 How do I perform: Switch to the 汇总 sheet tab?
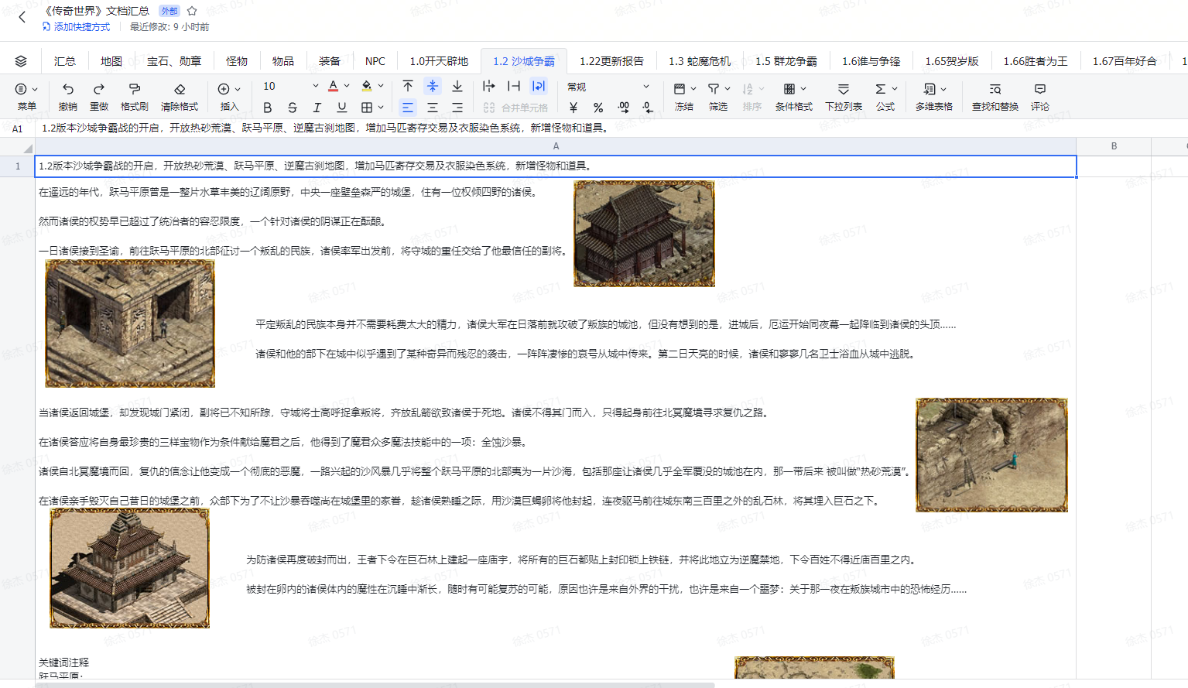(65, 61)
